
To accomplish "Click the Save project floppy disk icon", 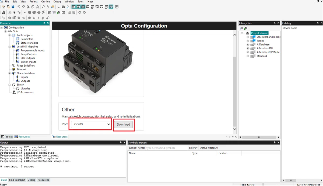I will tap(13, 7).
